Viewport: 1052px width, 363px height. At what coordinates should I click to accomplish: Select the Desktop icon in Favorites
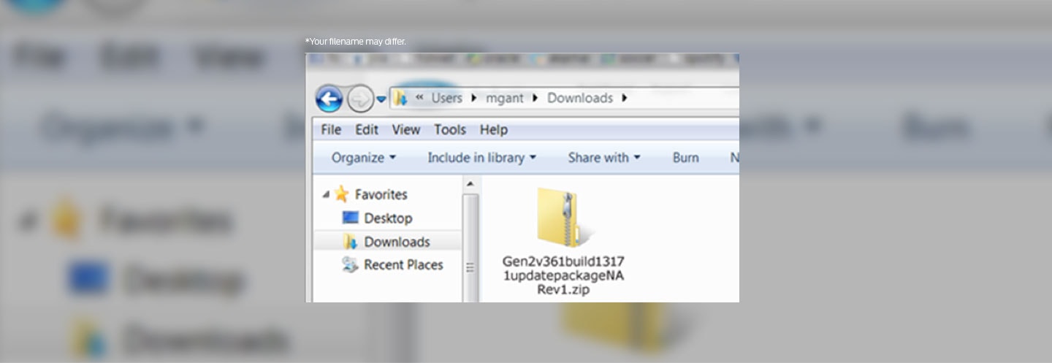pos(351,218)
